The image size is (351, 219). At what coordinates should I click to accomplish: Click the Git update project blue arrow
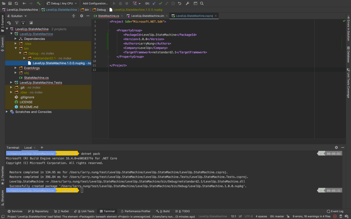(x=154, y=3)
